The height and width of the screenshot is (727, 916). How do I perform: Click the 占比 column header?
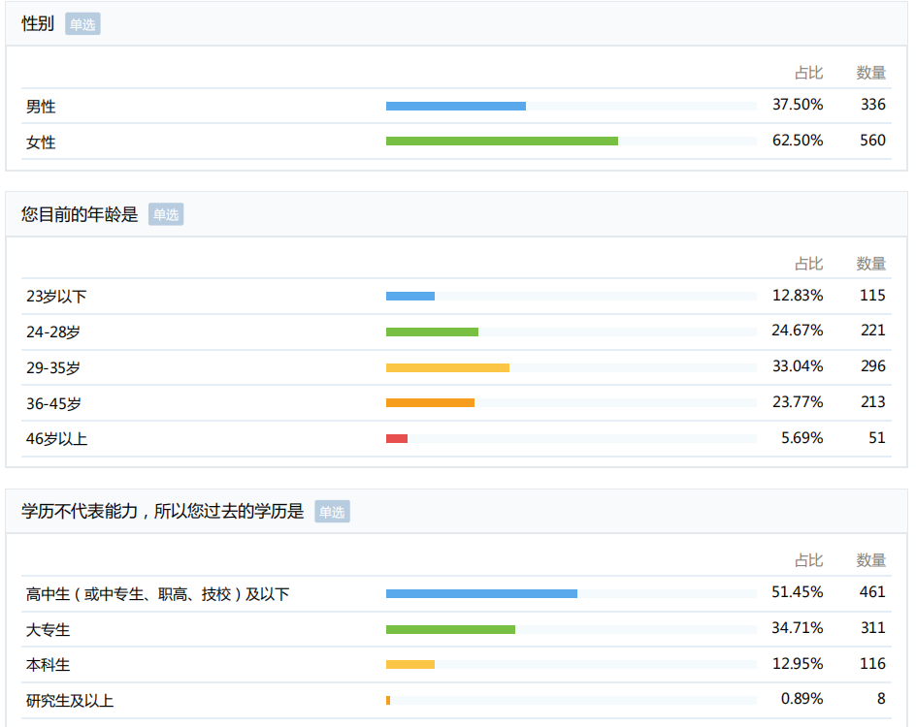click(808, 72)
